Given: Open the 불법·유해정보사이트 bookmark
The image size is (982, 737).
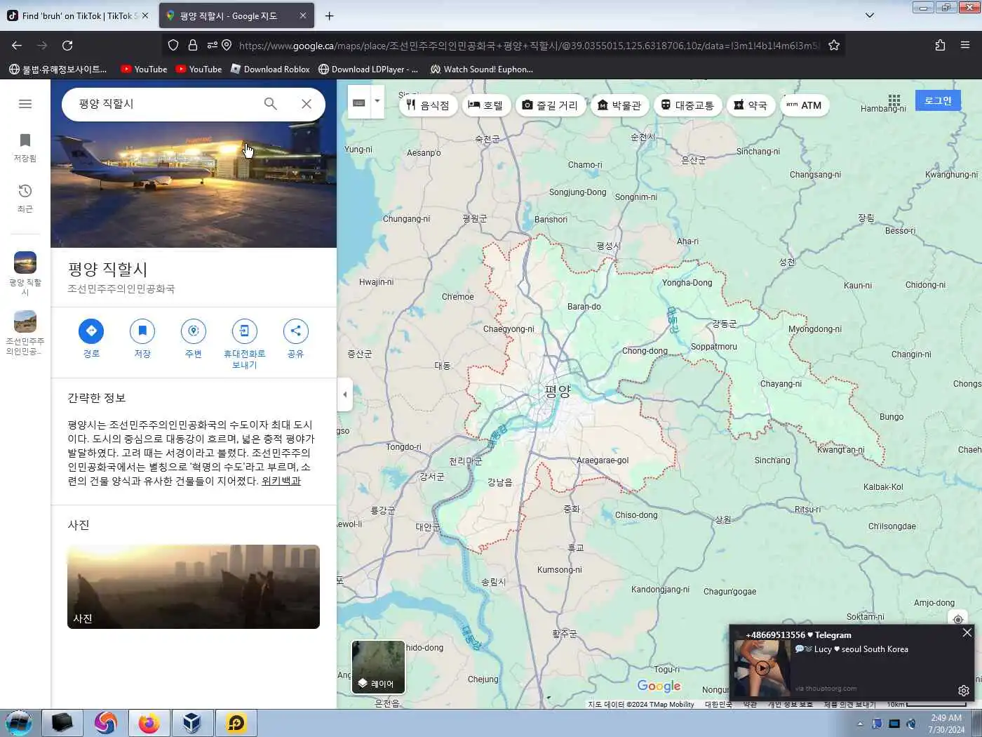Looking at the screenshot, I should tap(58, 69).
